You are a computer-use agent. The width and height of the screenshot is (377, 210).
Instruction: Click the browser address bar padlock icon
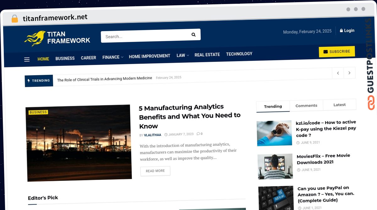[x=14, y=19]
